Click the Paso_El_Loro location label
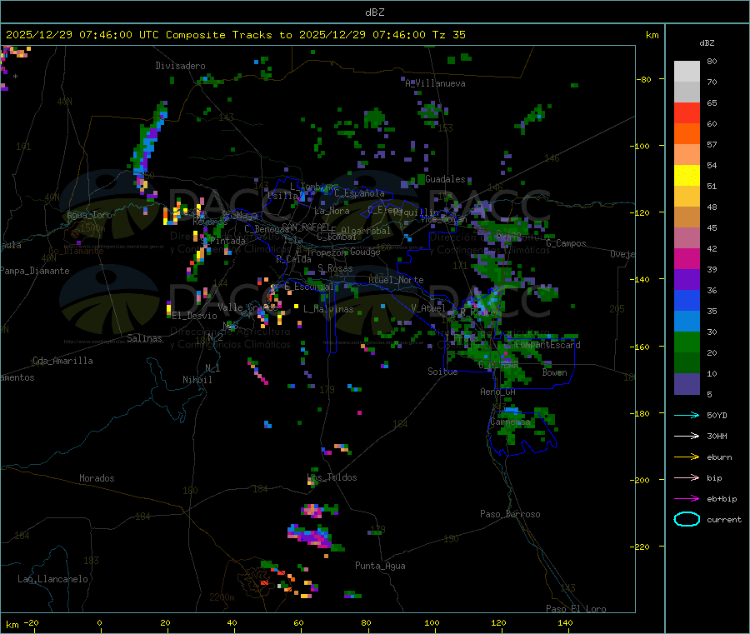 [x=576, y=609]
